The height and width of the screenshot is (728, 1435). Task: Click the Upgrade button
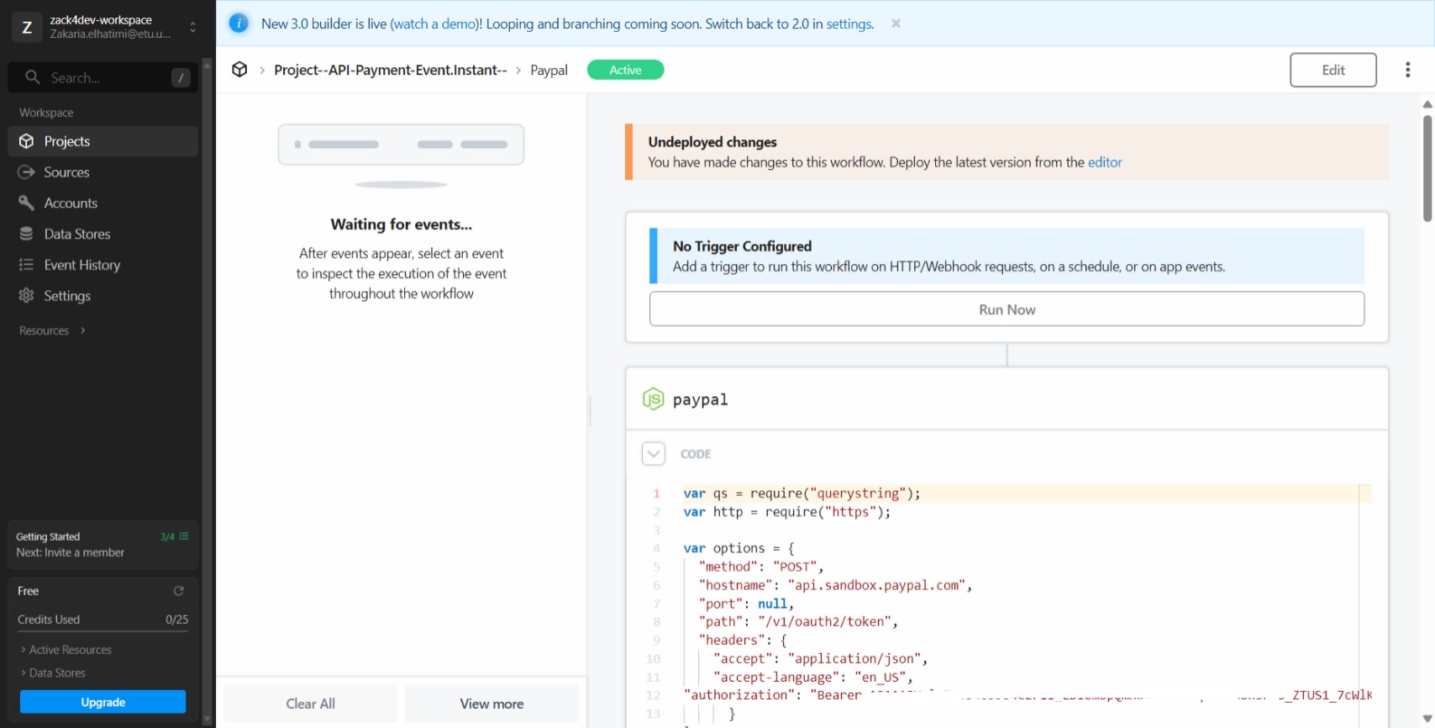coord(103,702)
